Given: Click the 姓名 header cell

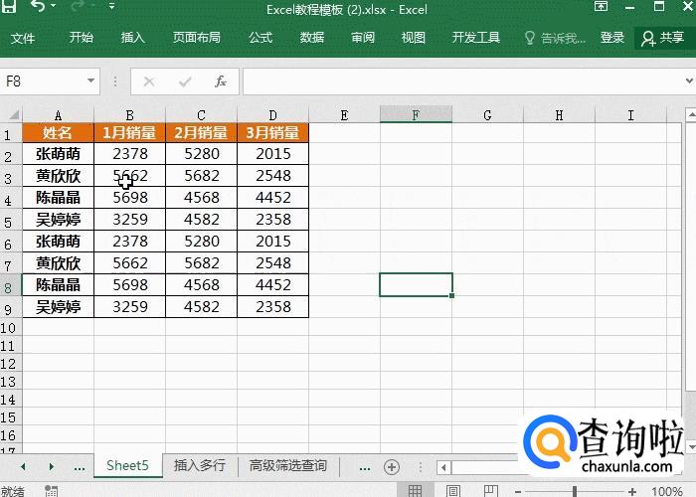Looking at the screenshot, I should [58, 132].
